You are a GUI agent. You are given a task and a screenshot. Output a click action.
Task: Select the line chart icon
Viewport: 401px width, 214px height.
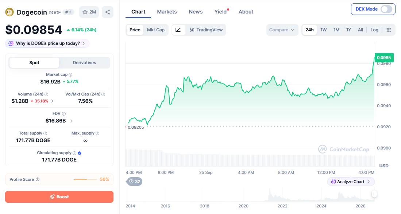pyautogui.click(x=178, y=30)
